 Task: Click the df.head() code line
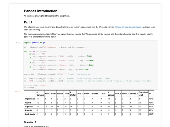pos(29,87)
